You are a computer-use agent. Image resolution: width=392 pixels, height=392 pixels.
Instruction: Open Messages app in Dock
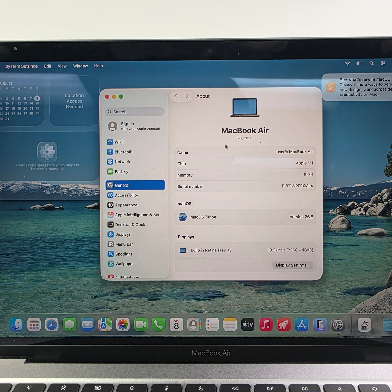coord(69,325)
